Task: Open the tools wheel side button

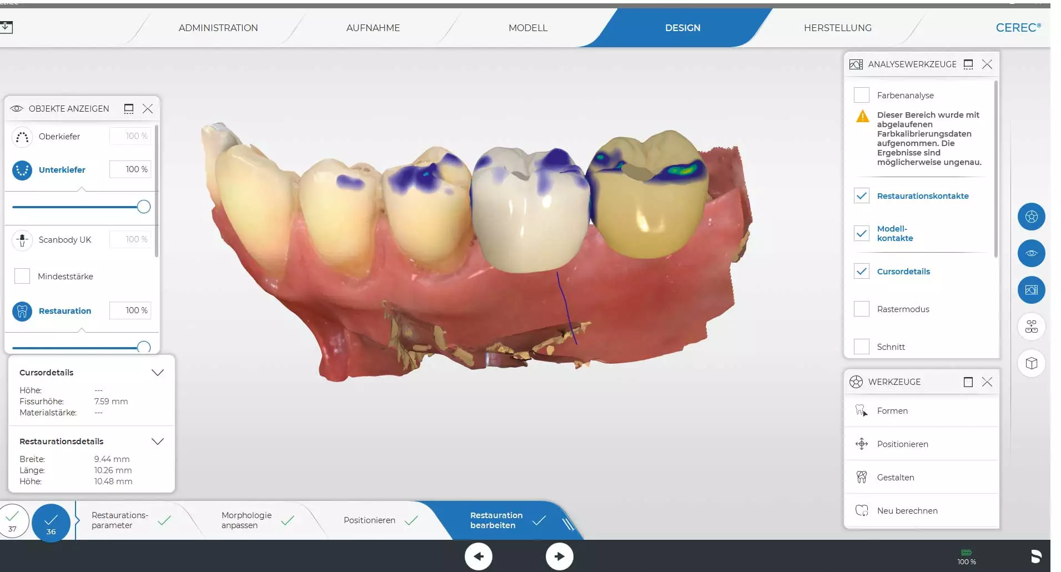Action: pos(1031,217)
